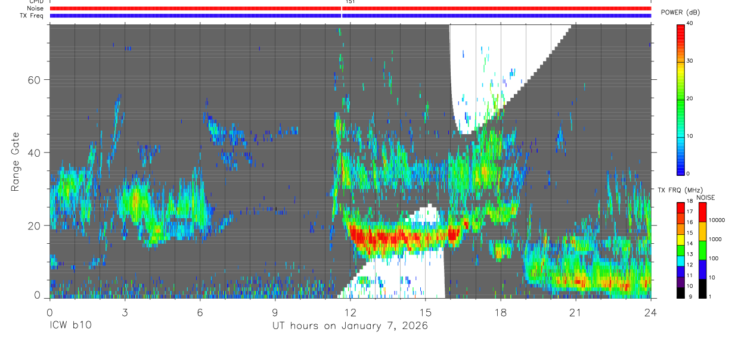Click the 10000 label on the NOISE scale
This screenshot has height=338, width=732.
pyautogui.click(x=717, y=220)
